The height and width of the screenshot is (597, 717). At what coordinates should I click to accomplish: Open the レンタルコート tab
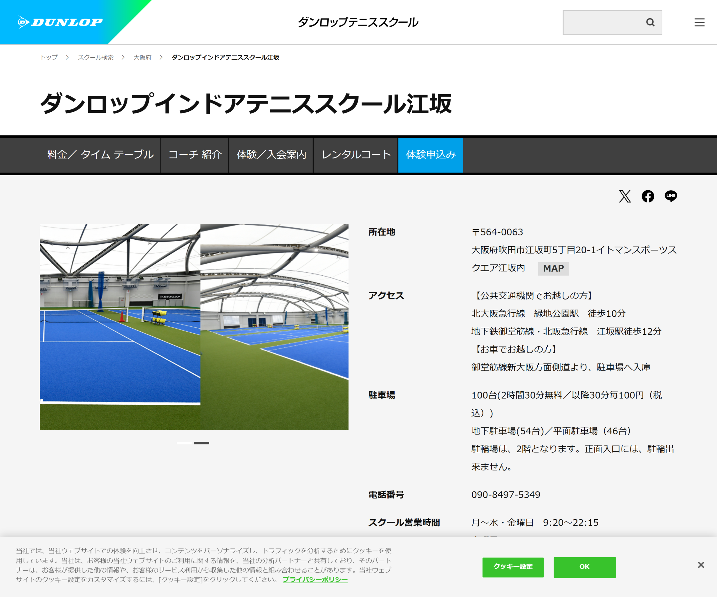click(356, 155)
